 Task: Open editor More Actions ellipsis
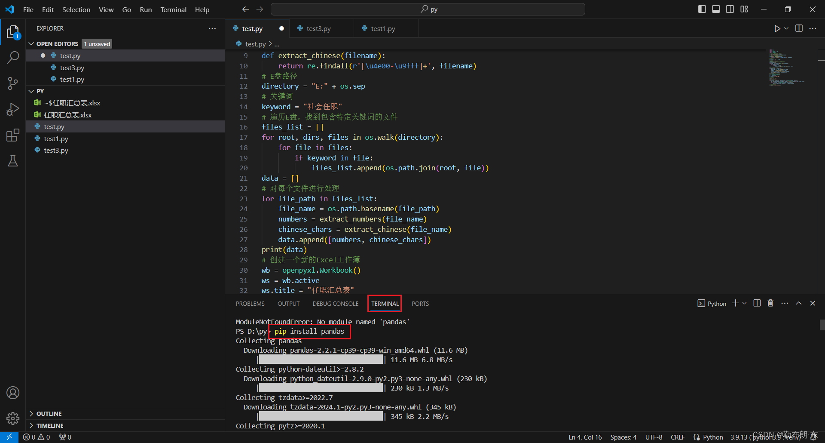[x=813, y=28]
